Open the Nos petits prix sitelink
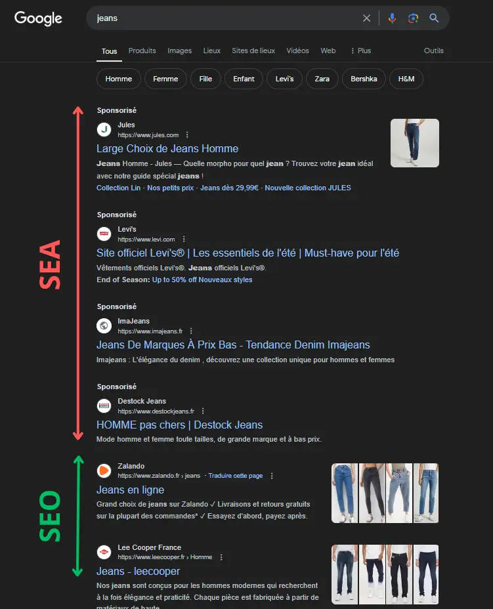 [x=170, y=188]
